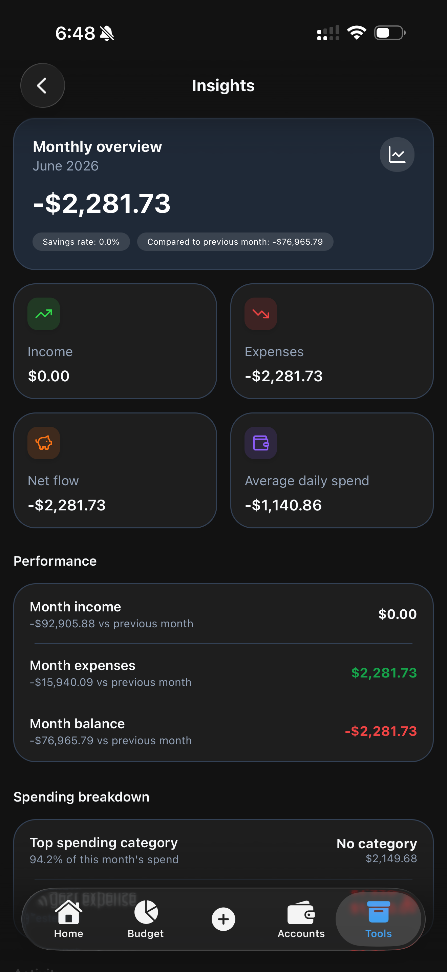Tap the Wi-Fi status bar icon
The width and height of the screenshot is (447, 972).
click(x=357, y=33)
